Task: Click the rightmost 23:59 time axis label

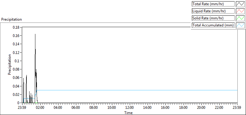Action: coord(237,108)
